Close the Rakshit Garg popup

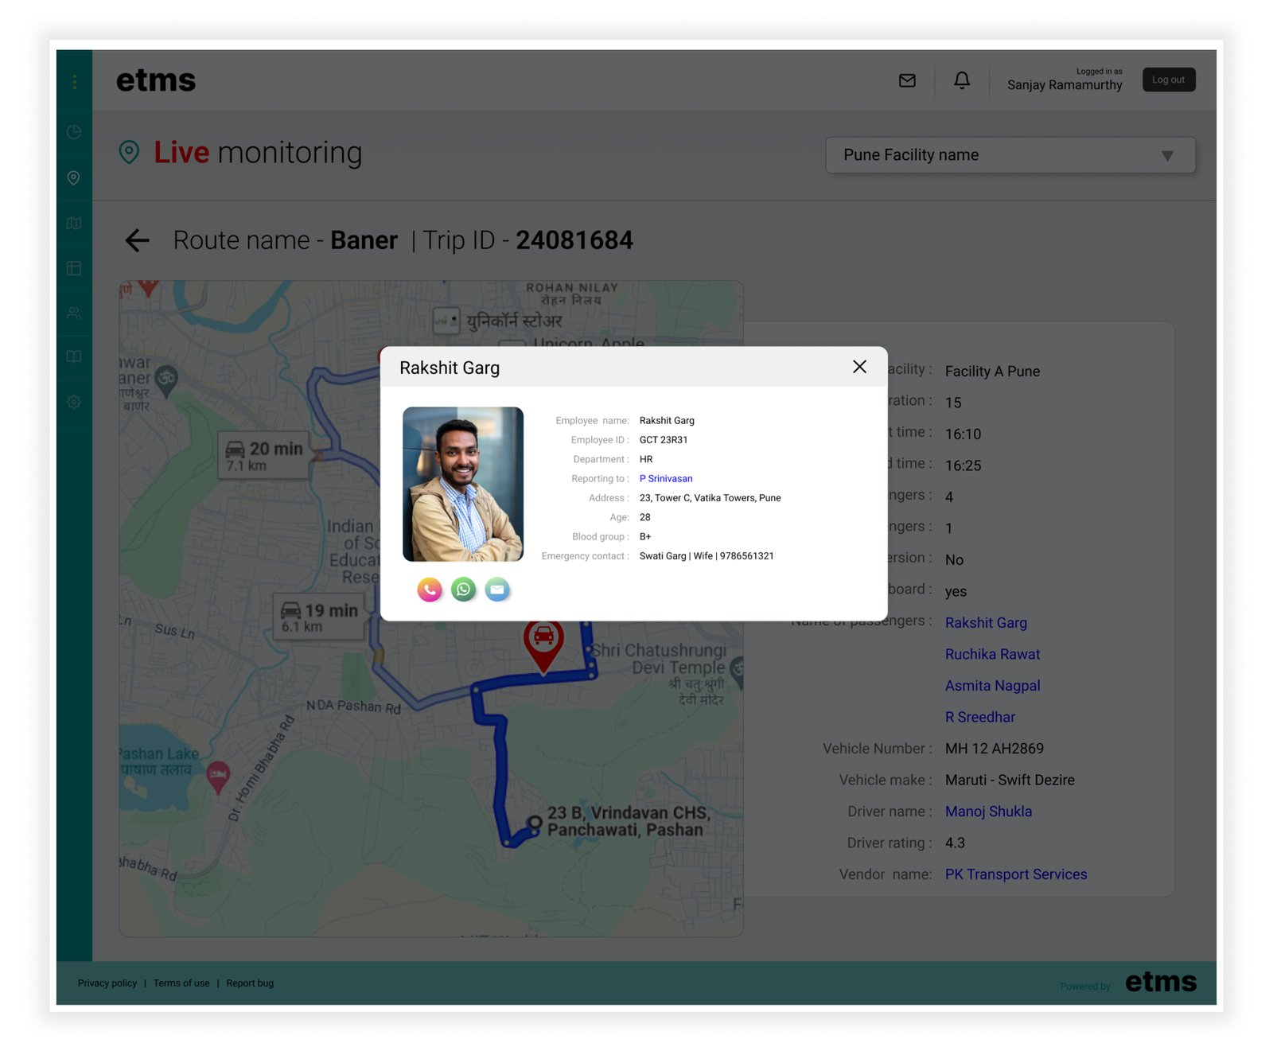859,367
